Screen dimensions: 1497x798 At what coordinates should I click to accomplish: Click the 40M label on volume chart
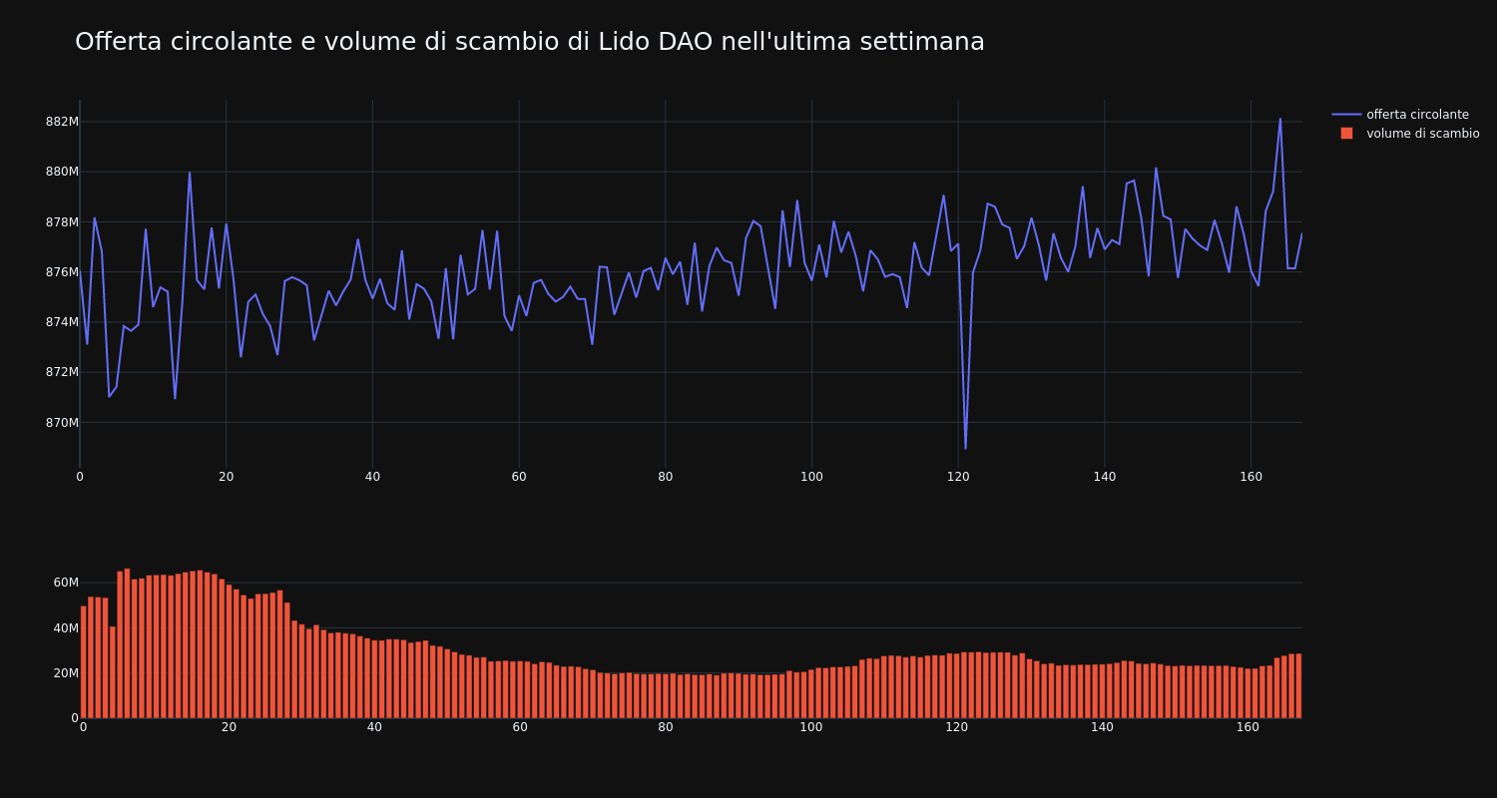66,627
